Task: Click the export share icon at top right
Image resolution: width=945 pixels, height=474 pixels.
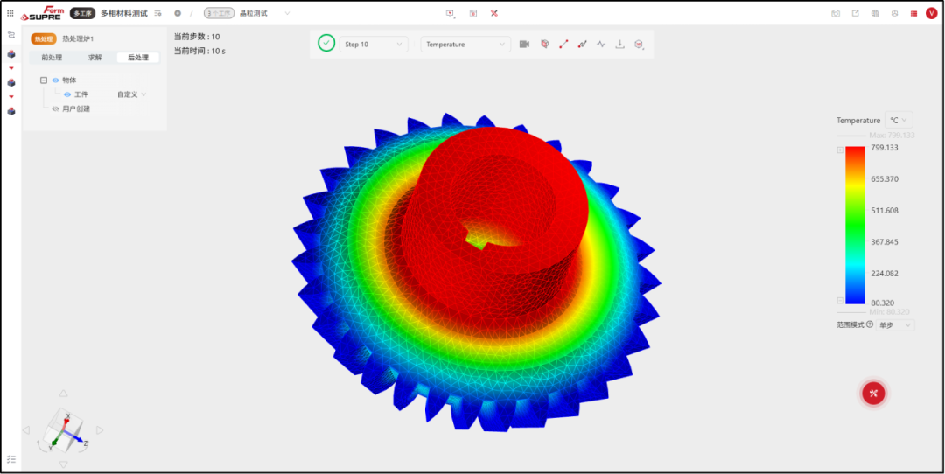Action: 855,13
